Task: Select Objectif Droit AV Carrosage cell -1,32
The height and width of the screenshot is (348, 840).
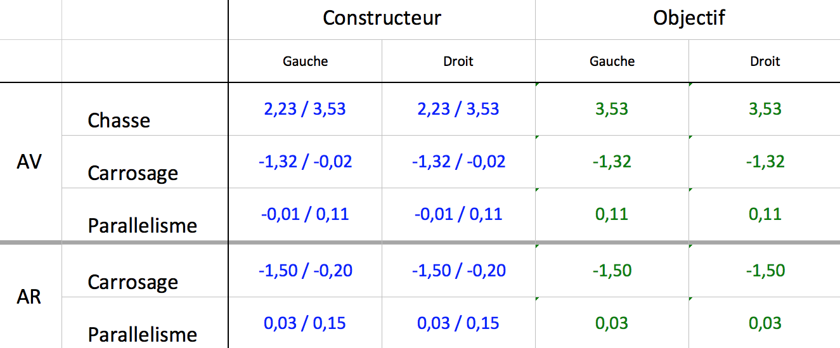Action: [x=765, y=162]
